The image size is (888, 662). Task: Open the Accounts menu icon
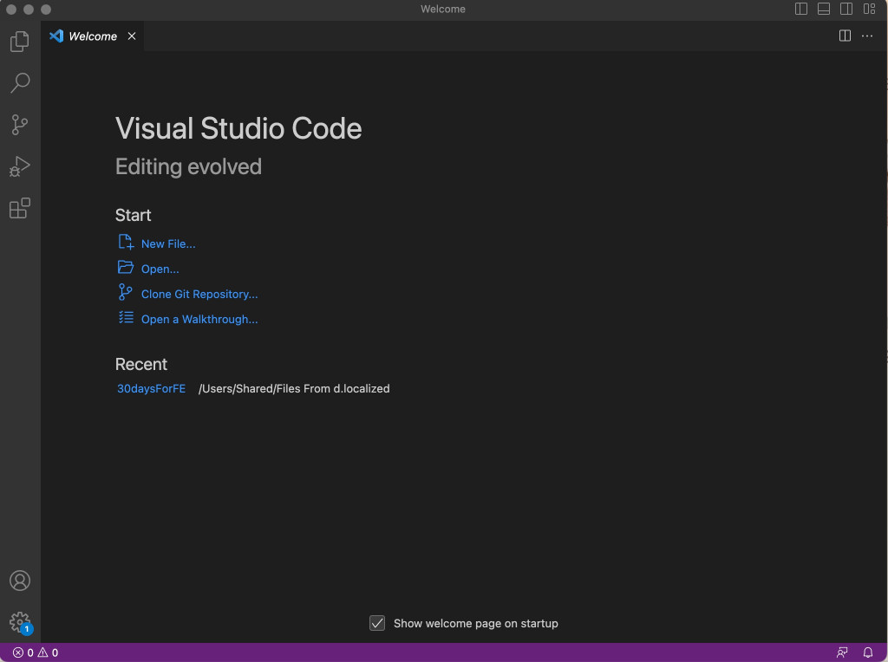coord(20,581)
